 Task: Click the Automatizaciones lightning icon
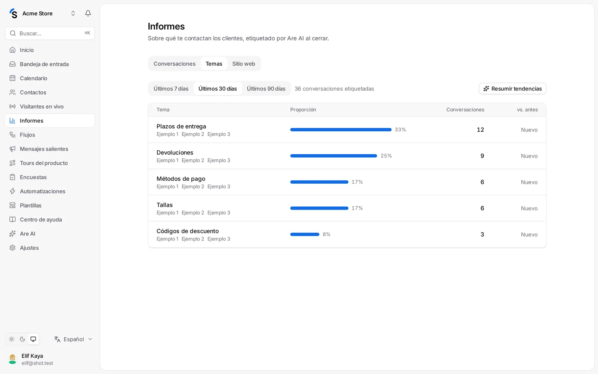[x=12, y=191]
